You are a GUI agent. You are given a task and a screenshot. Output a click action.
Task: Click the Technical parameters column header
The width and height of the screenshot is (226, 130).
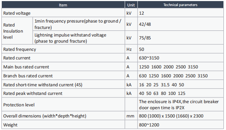tap(180, 5)
